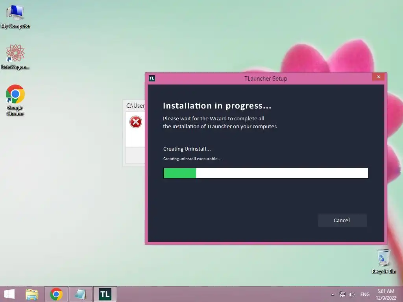
Task: Open the volume speaker tray icon
Action: click(x=351, y=294)
